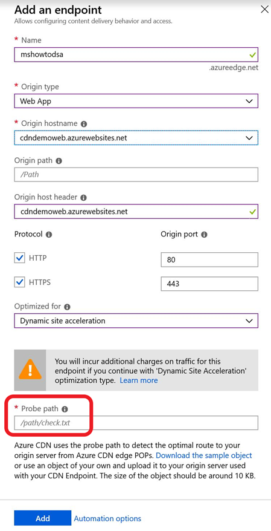Click the Probe path info icon
The height and width of the screenshot is (531, 271).
click(65, 409)
